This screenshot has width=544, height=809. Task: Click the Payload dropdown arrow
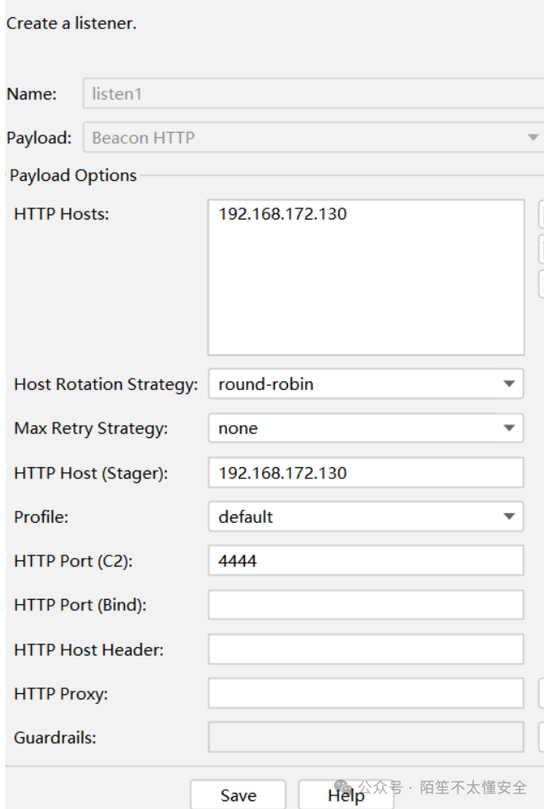pos(533,137)
